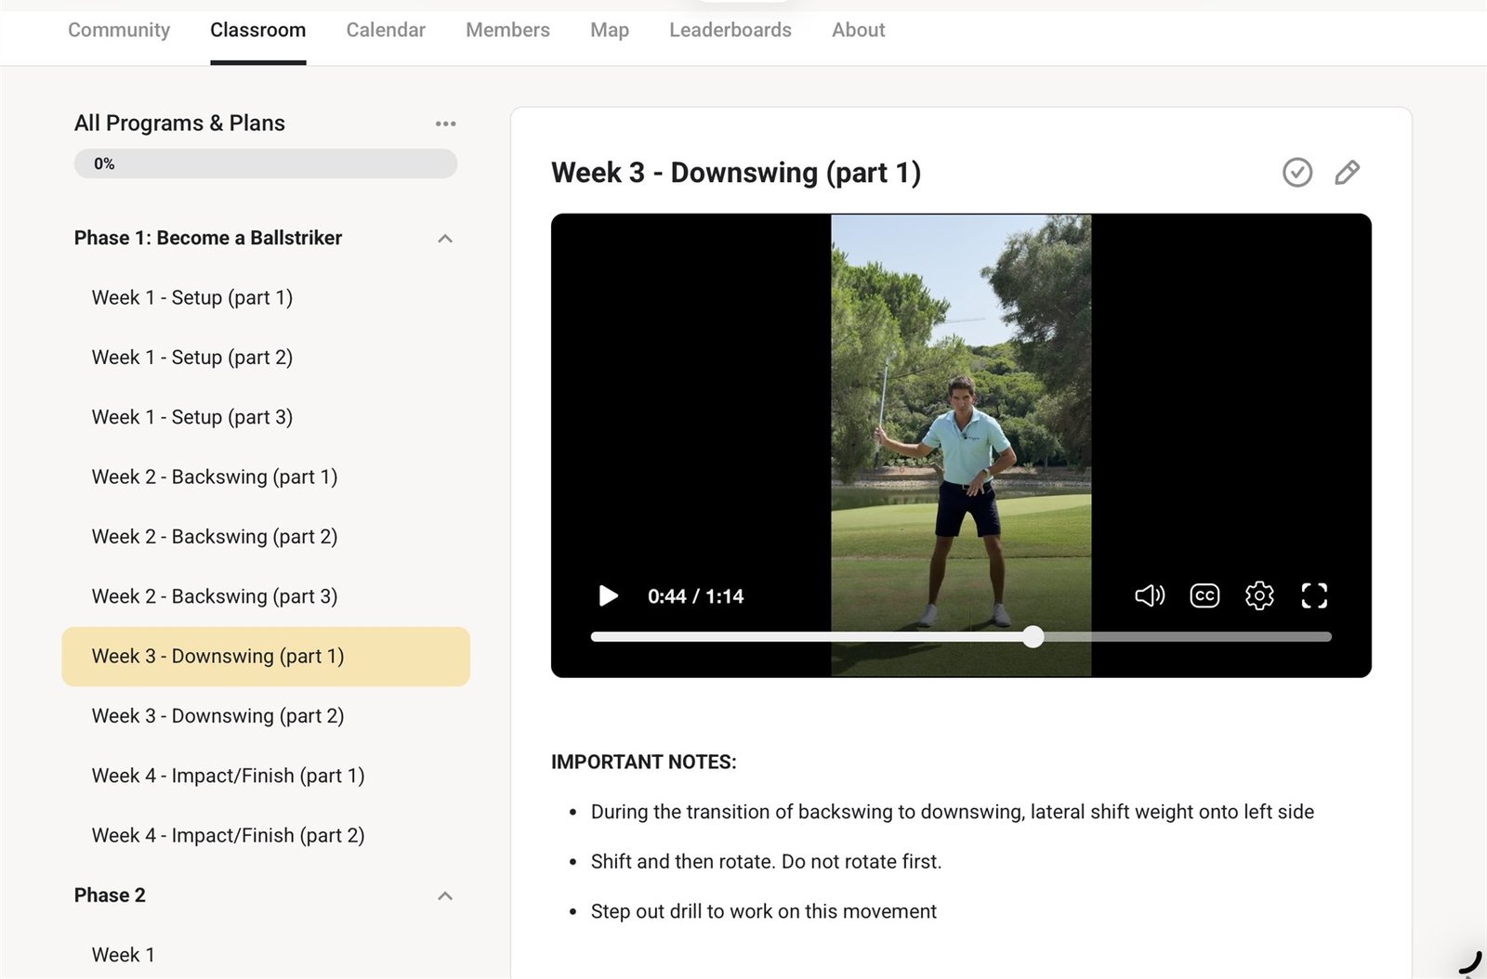Click the 0% course progress bar

pyautogui.click(x=266, y=163)
